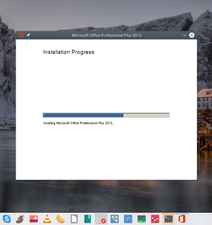Switch to the terminal in the taskbar

[169, 219]
